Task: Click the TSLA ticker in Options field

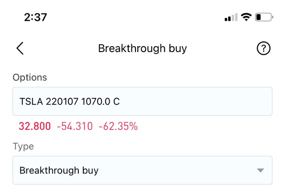Action: (31, 101)
